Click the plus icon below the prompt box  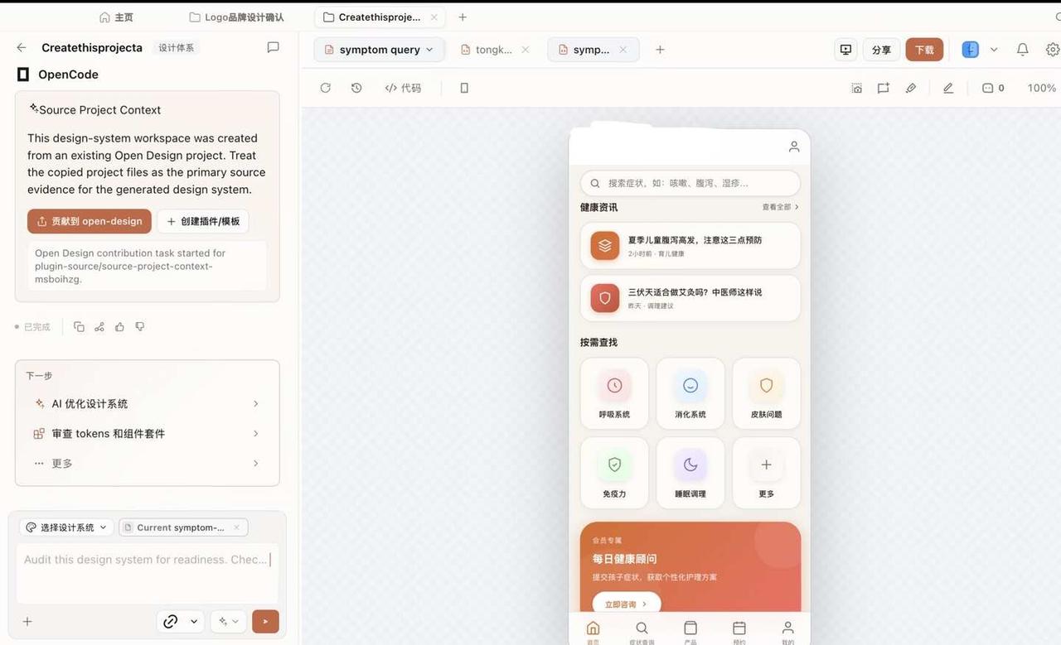coord(27,621)
